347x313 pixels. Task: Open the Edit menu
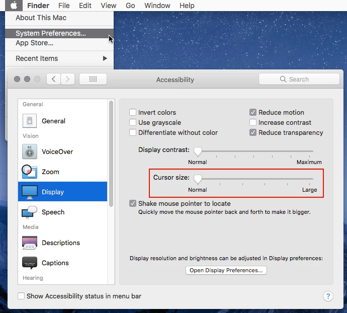(85, 6)
